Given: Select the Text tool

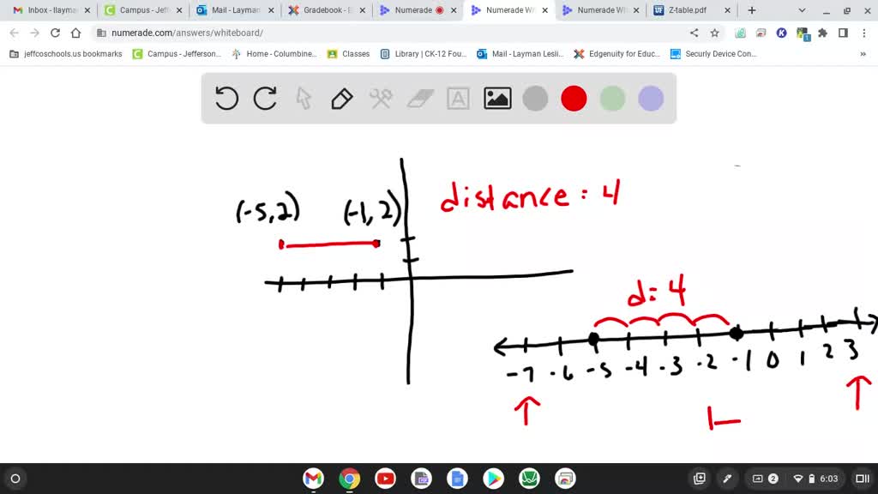Looking at the screenshot, I should point(458,98).
